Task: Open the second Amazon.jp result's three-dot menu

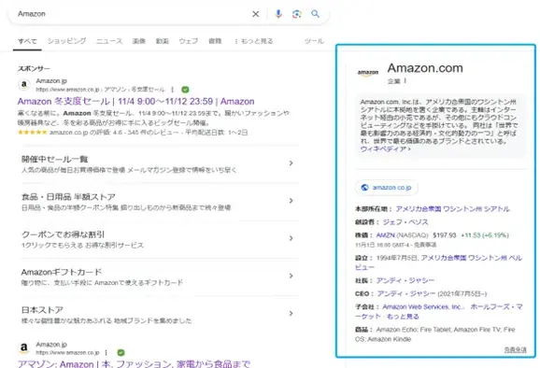Action: pos(107,352)
